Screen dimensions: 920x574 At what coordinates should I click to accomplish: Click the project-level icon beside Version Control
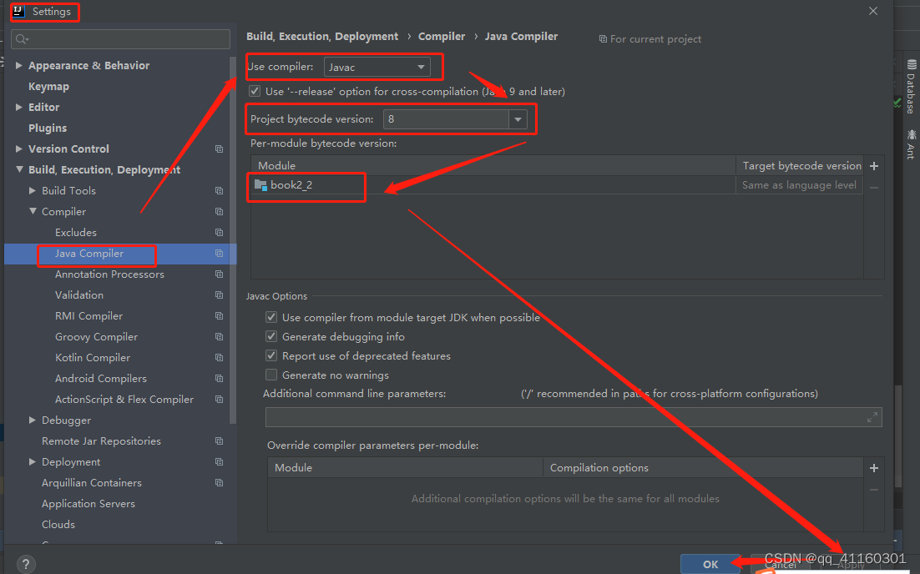[x=219, y=149]
